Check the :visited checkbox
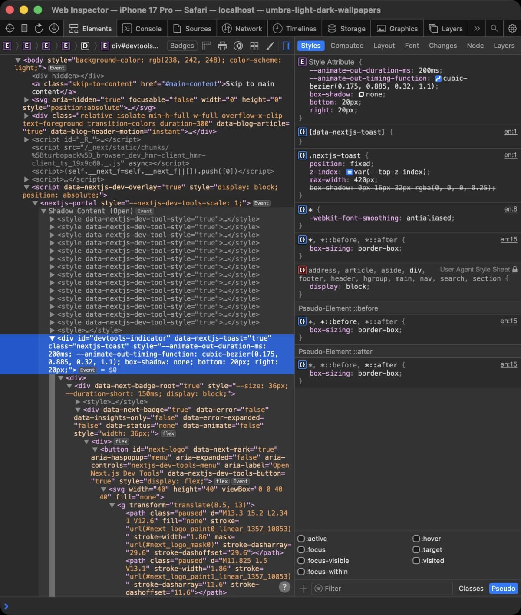The image size is (521, 615). click(x=416, y=561)
